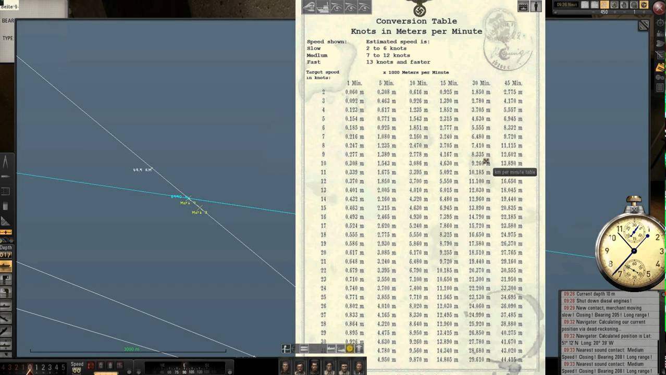Click the Speed readout 00

[77, 370]
